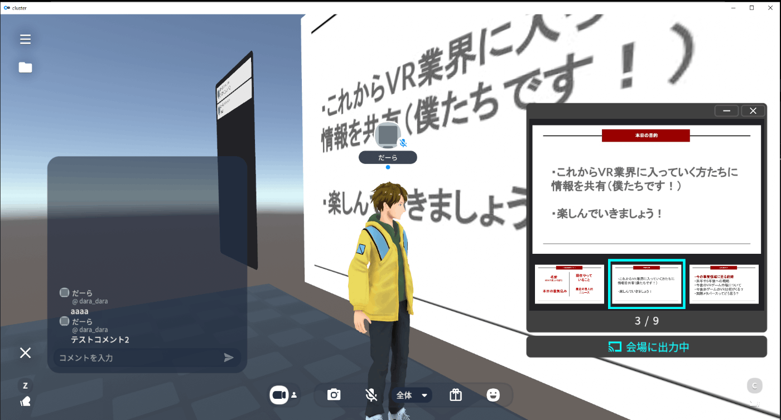Open the file folder icon
This screenshot has height=420, width=781.
coord(25,67)
